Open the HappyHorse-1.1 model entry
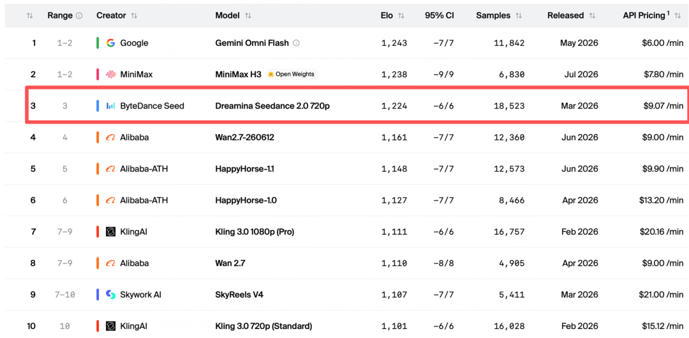This screenshot has height=338, width=689. [x=244, y=169]
